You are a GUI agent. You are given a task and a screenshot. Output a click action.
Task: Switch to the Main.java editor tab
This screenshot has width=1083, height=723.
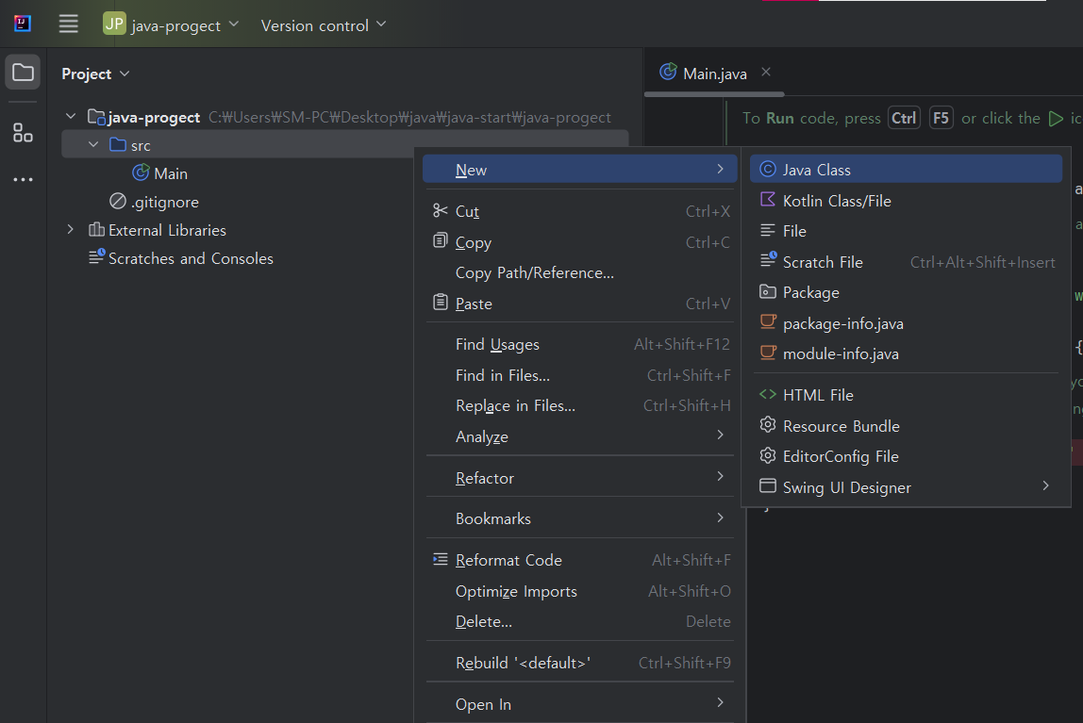pyautogui.click(x=713, y=74)
